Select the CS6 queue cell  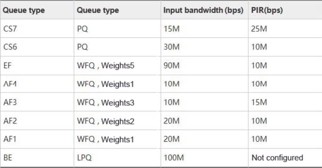[10, 47]
